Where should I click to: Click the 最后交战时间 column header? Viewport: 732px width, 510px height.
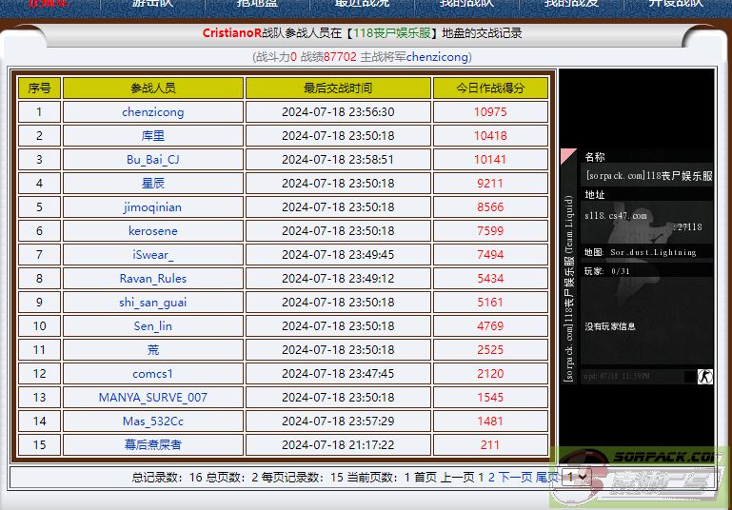pos(338,88)
